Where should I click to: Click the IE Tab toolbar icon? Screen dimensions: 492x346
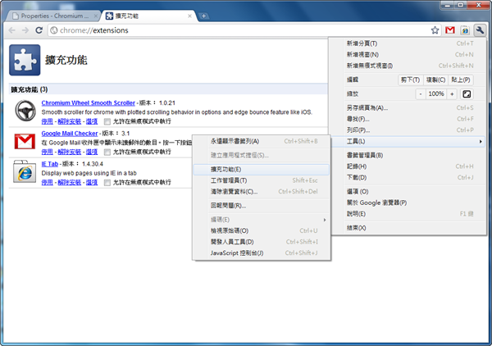[x=465, y=30]
